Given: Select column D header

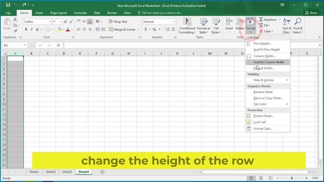Looking at the screenshot, I should click(x=64, y=54).
